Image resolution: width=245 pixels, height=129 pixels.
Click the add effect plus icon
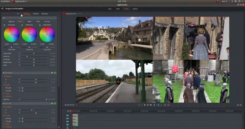[18, 14]
